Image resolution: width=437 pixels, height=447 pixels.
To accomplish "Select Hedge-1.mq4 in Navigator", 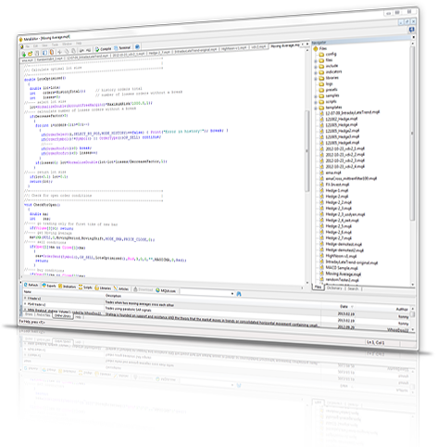I will point(337,190).
